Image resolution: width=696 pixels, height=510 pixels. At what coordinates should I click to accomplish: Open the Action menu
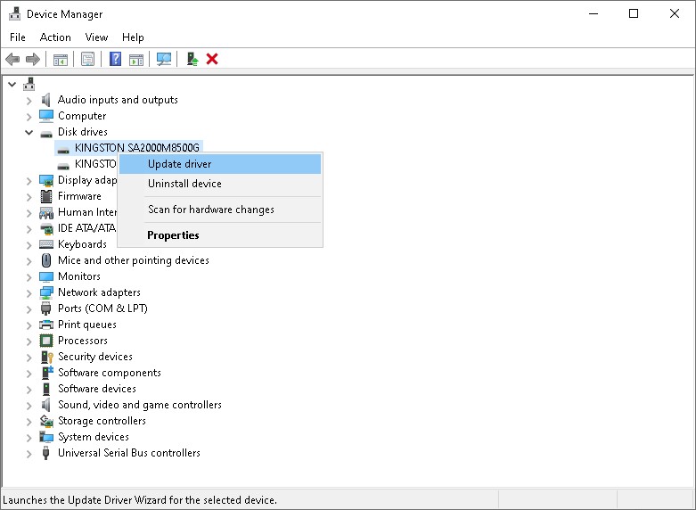55,37
